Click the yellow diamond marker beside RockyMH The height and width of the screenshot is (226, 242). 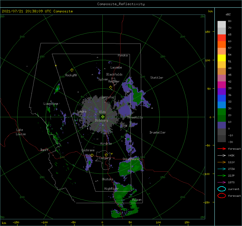(x=72, y=70)
